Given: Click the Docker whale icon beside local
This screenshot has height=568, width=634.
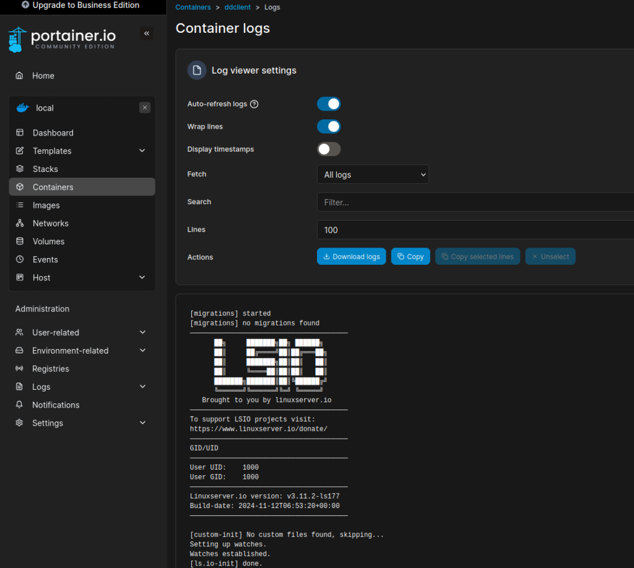Looking at the screenshot, I should click(23, 108).
